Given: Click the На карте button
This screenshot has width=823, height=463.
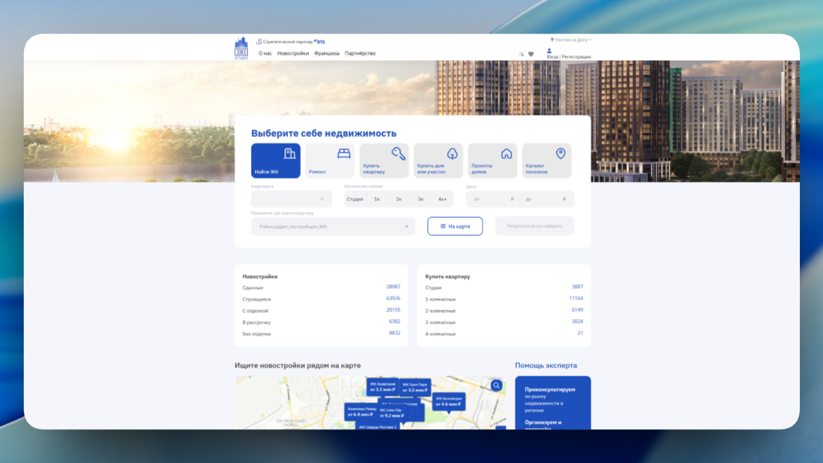Looking at the screenshot, I should (x=455, y=226).
